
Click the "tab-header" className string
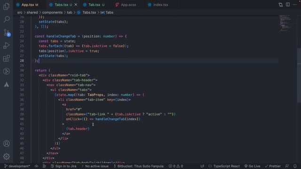tap(84, 80)
